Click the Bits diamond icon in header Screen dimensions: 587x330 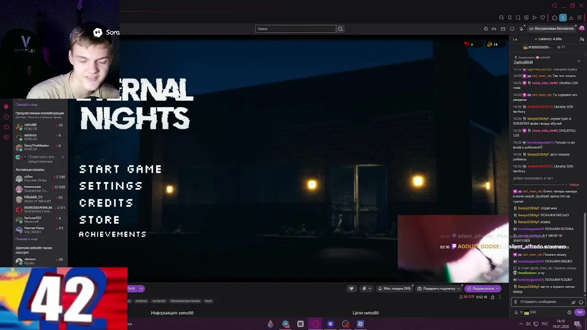point(521,29)
